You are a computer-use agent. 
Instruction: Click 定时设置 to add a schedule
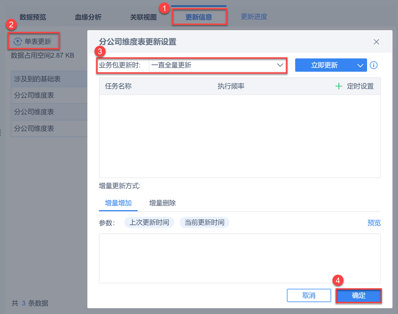360,86
